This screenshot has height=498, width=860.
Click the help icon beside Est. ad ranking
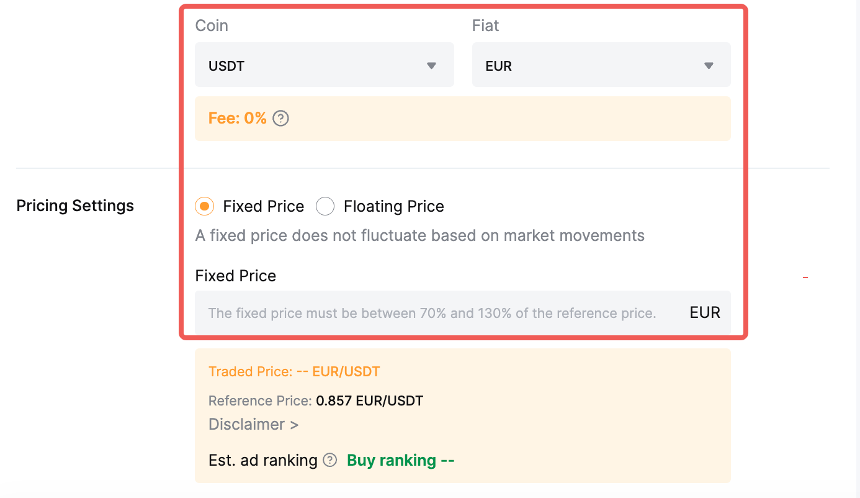pyautogui.click(x=330, y=460)
